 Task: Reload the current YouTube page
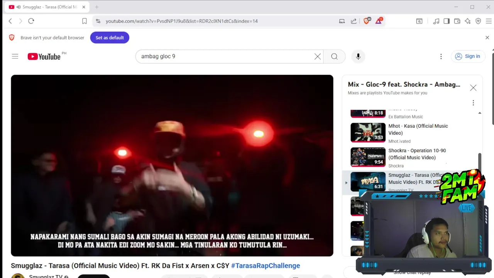point(31,21)
